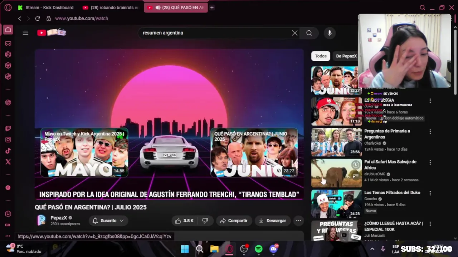Screen dimensions: 458x257
Task: Open the tab search magnifier in title bar
Action: (422, 7)
